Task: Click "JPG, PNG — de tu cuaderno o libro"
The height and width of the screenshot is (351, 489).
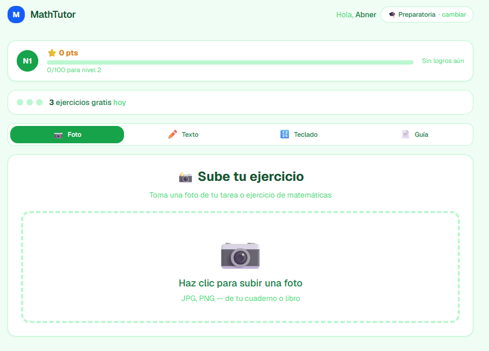Action: 240,298
